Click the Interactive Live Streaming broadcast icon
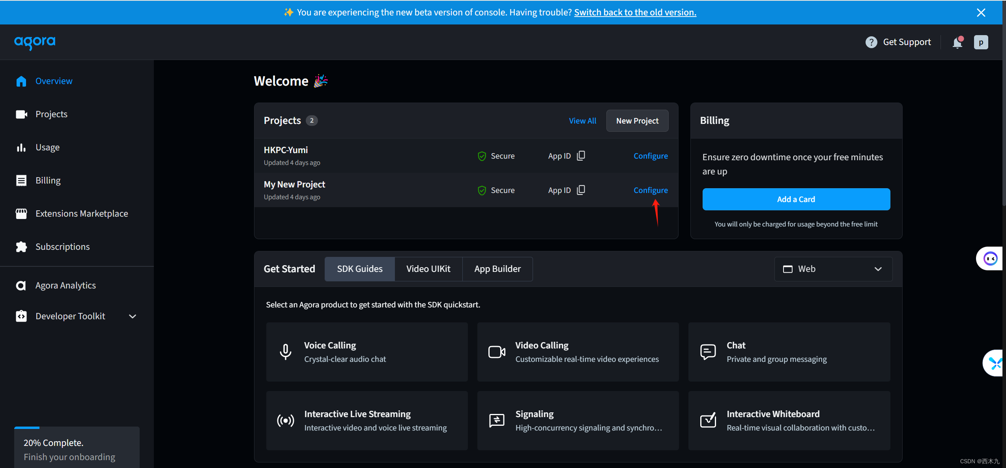The width and height of the screenshot is (1006, 468). 286,421
